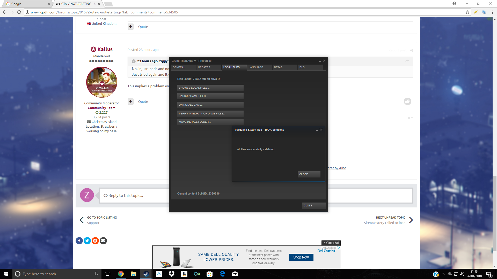Click the email share icon

pos(103,241)
